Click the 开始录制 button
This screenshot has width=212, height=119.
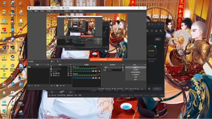135,70
